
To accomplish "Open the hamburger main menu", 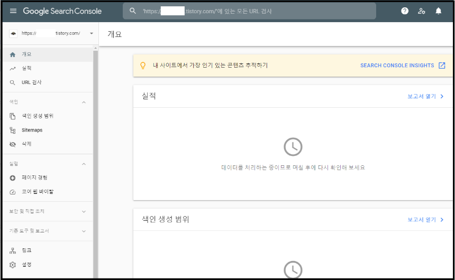I will (x=13, y=11).
